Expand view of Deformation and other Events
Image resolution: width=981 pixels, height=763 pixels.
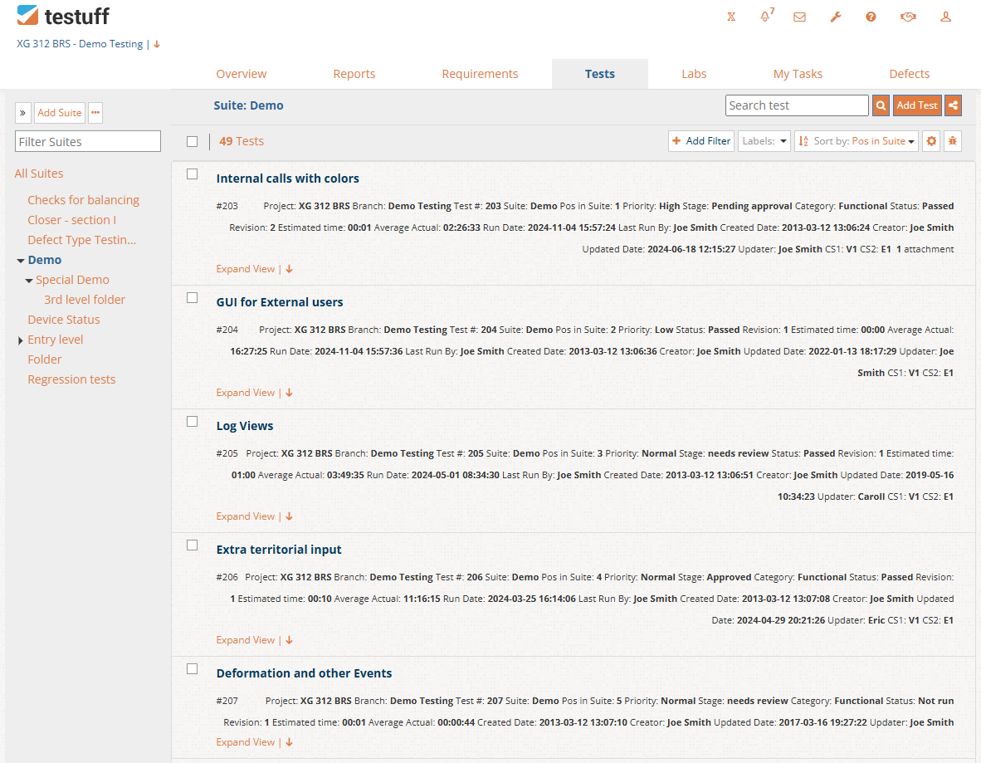click(x=246, y=742)
